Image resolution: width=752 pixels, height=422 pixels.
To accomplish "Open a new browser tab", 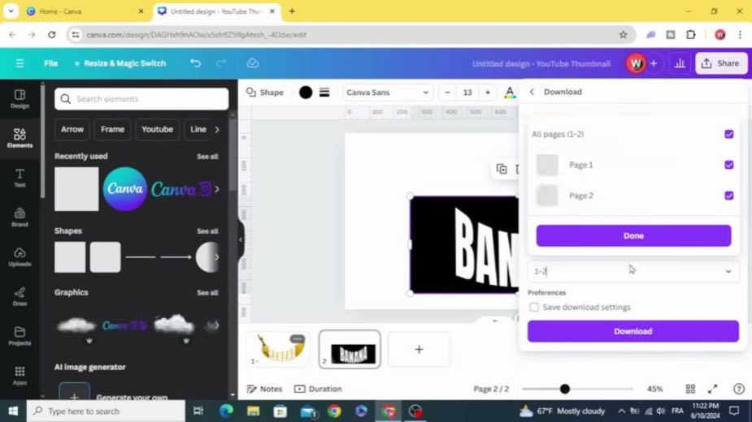I will click(x=292, y=11).
